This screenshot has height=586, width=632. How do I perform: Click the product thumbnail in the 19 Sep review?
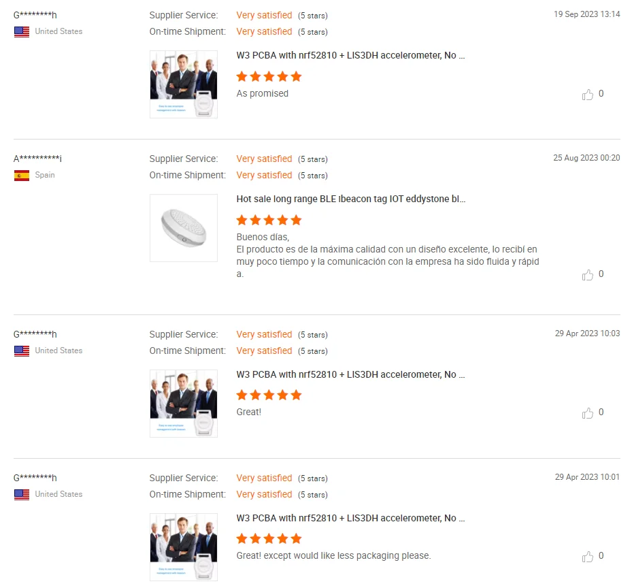[184, 84]
